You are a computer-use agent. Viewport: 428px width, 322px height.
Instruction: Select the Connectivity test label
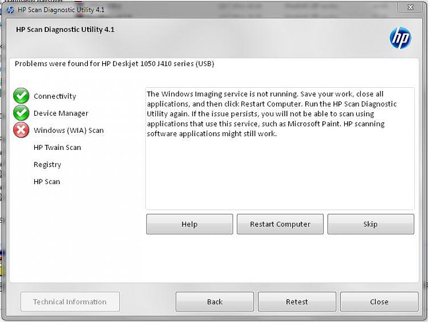coord(55,96)
